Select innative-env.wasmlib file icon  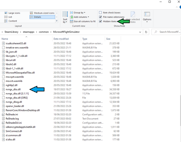(3, 47)
